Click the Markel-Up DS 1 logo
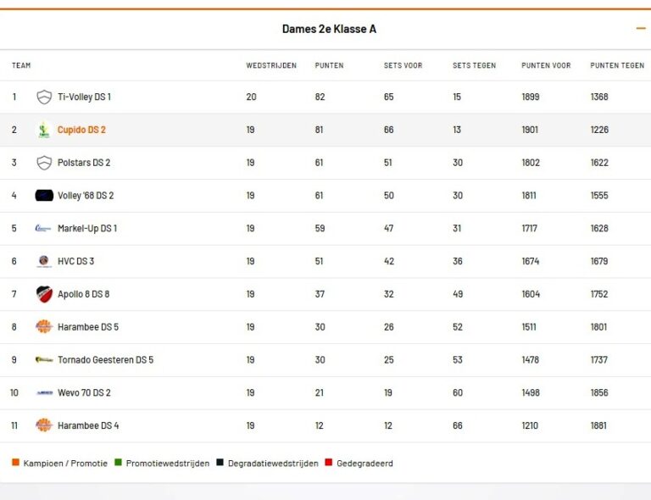Viewport: 651px width, 500px height. click(44, 229)
